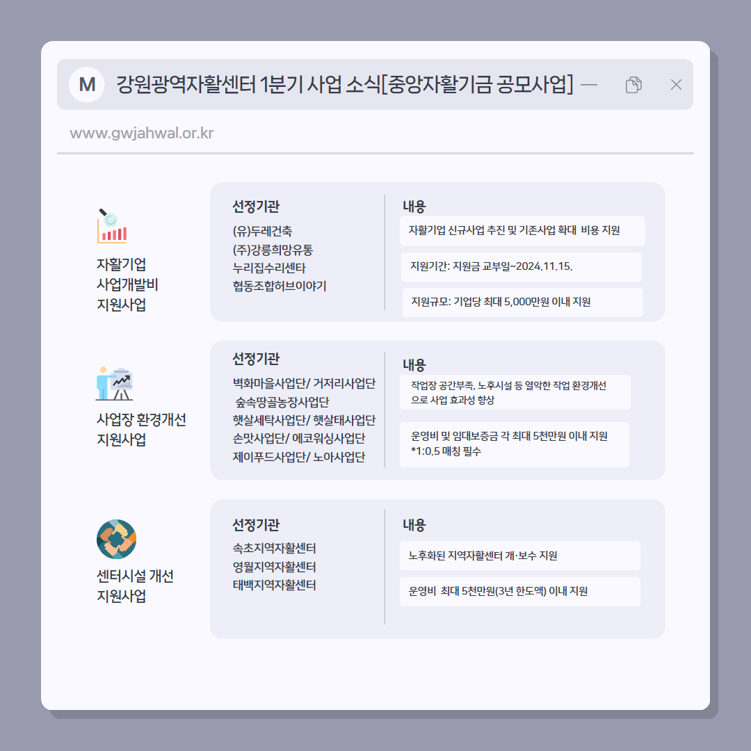Click the copy pages icon
Viewport: 751px width, 751px height.
tap(633, 85)
